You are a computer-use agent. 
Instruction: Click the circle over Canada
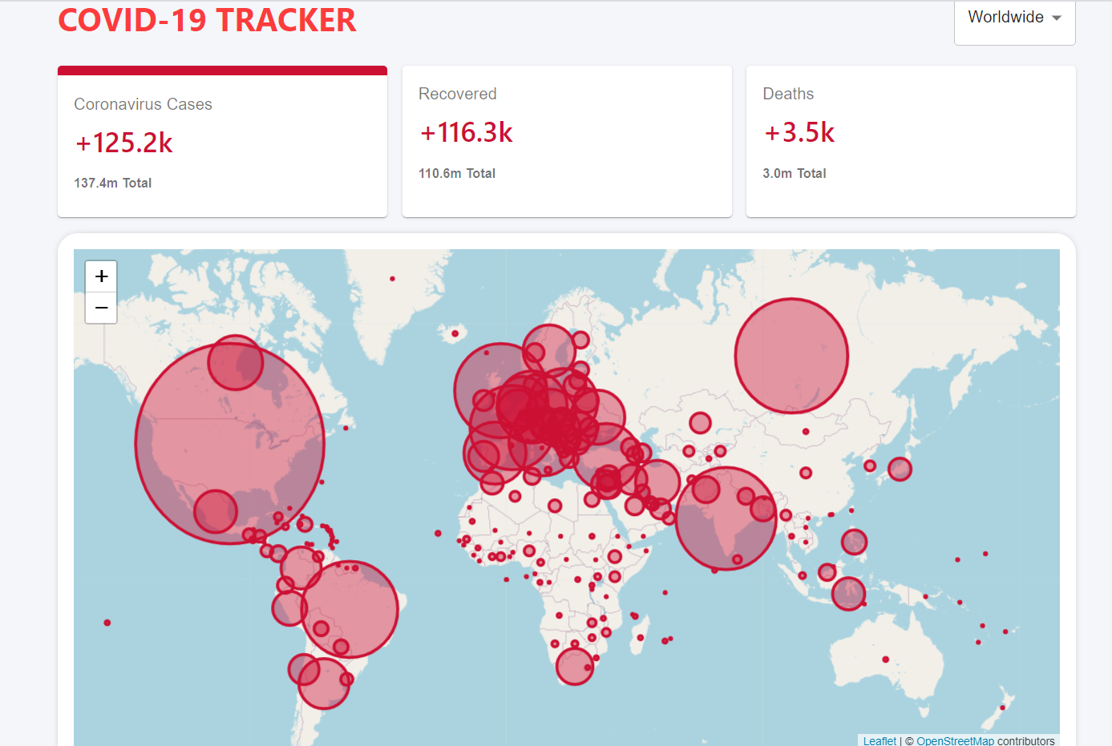point(235,362)
